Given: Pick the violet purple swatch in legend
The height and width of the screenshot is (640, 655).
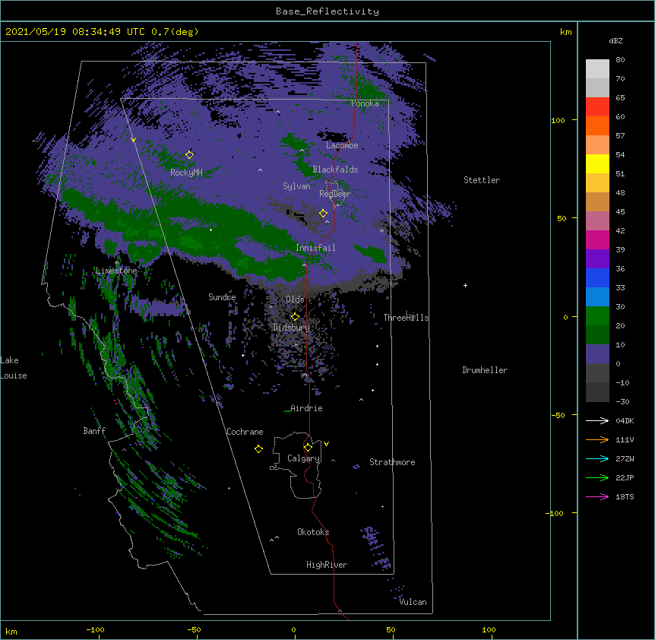Looking at the screenshot, I should pos(597,259).
